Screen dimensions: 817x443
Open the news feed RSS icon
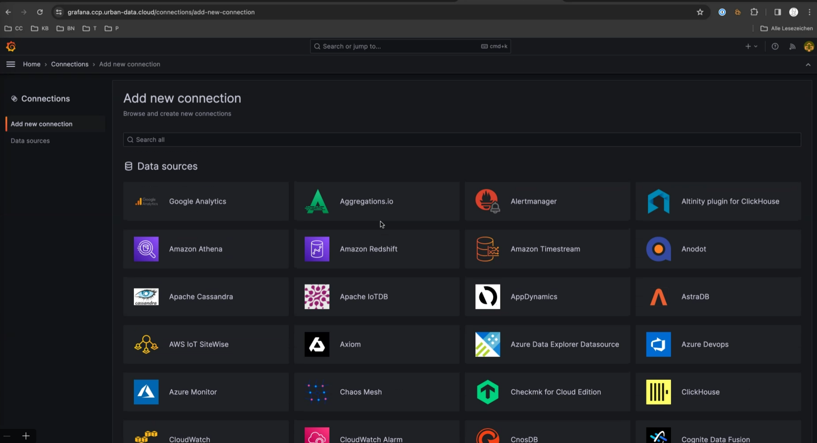pyautogui.click(x=792, y=46)
